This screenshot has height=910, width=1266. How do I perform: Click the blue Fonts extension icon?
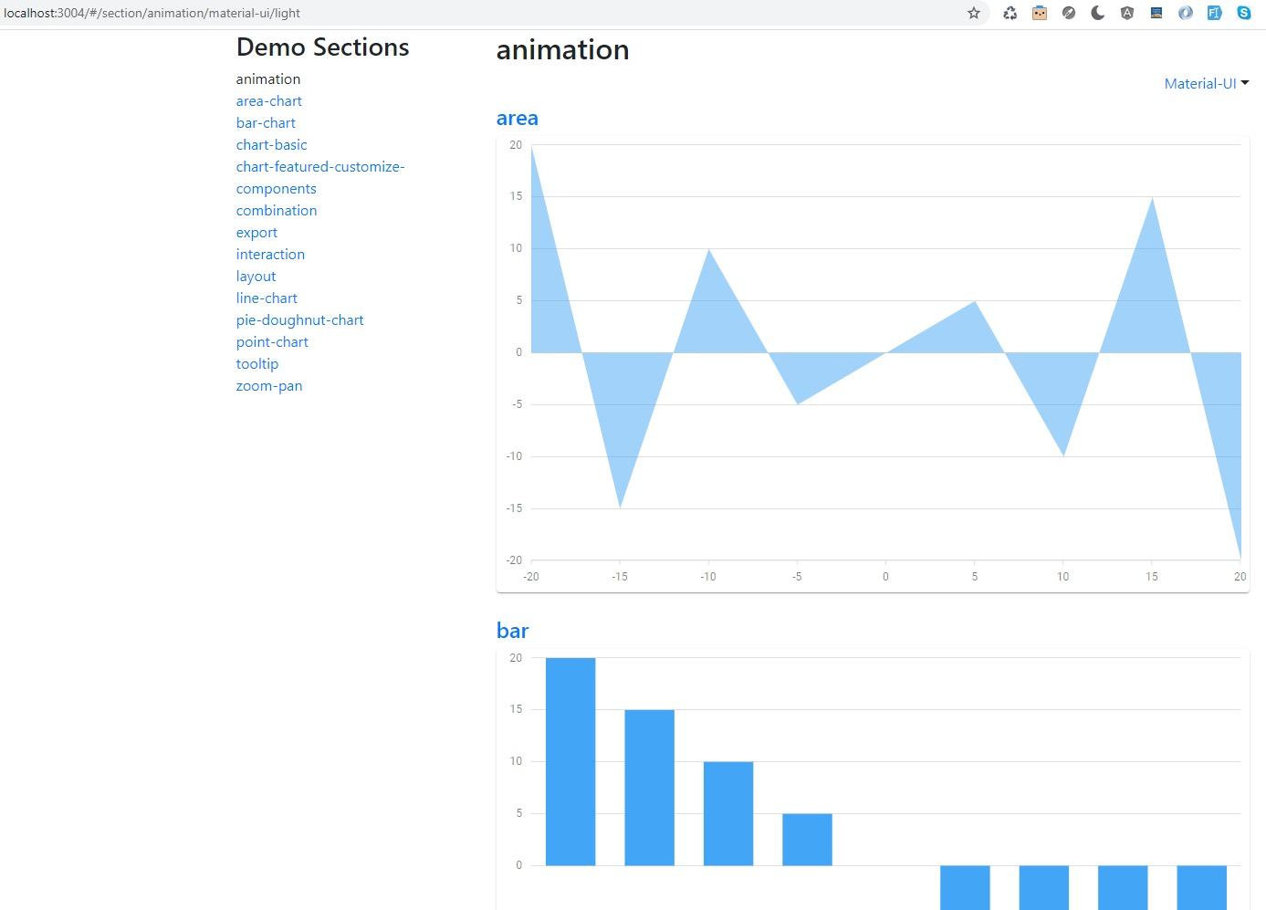click(x=1214, y=13)
